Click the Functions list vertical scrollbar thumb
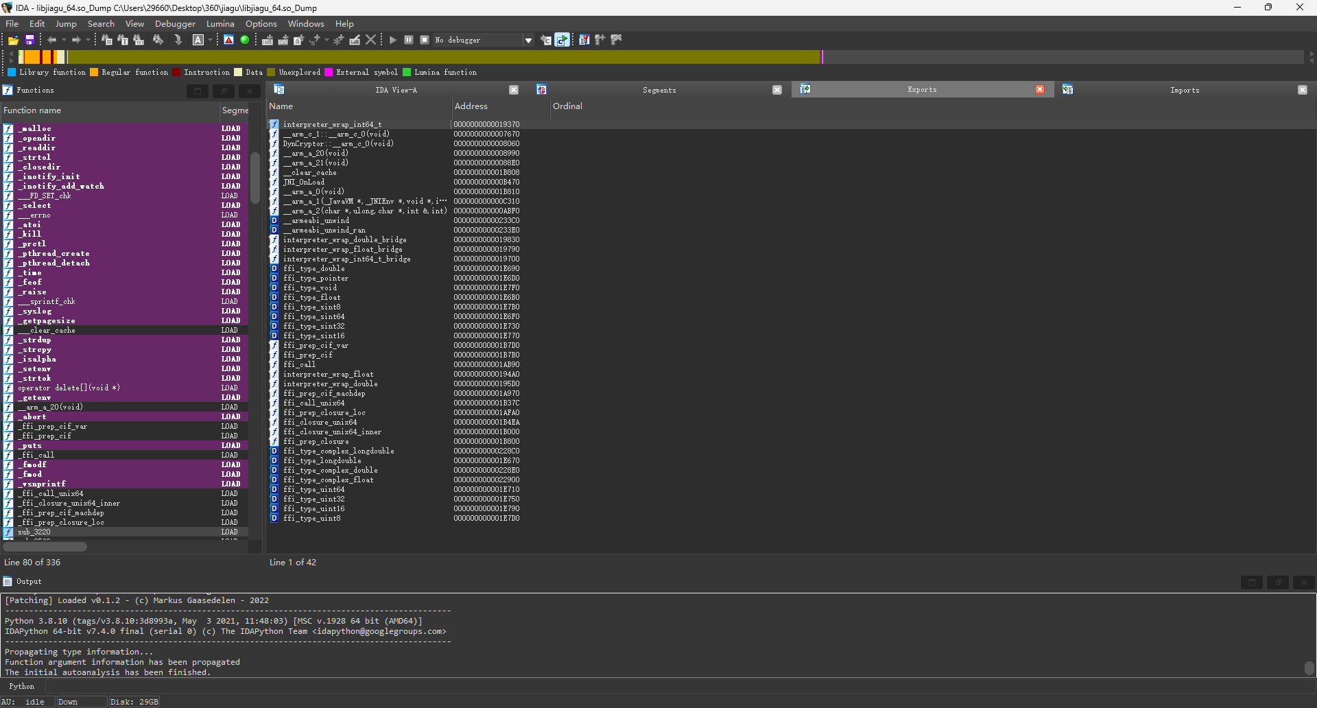 pyautogui.click(x=254, y=178)
